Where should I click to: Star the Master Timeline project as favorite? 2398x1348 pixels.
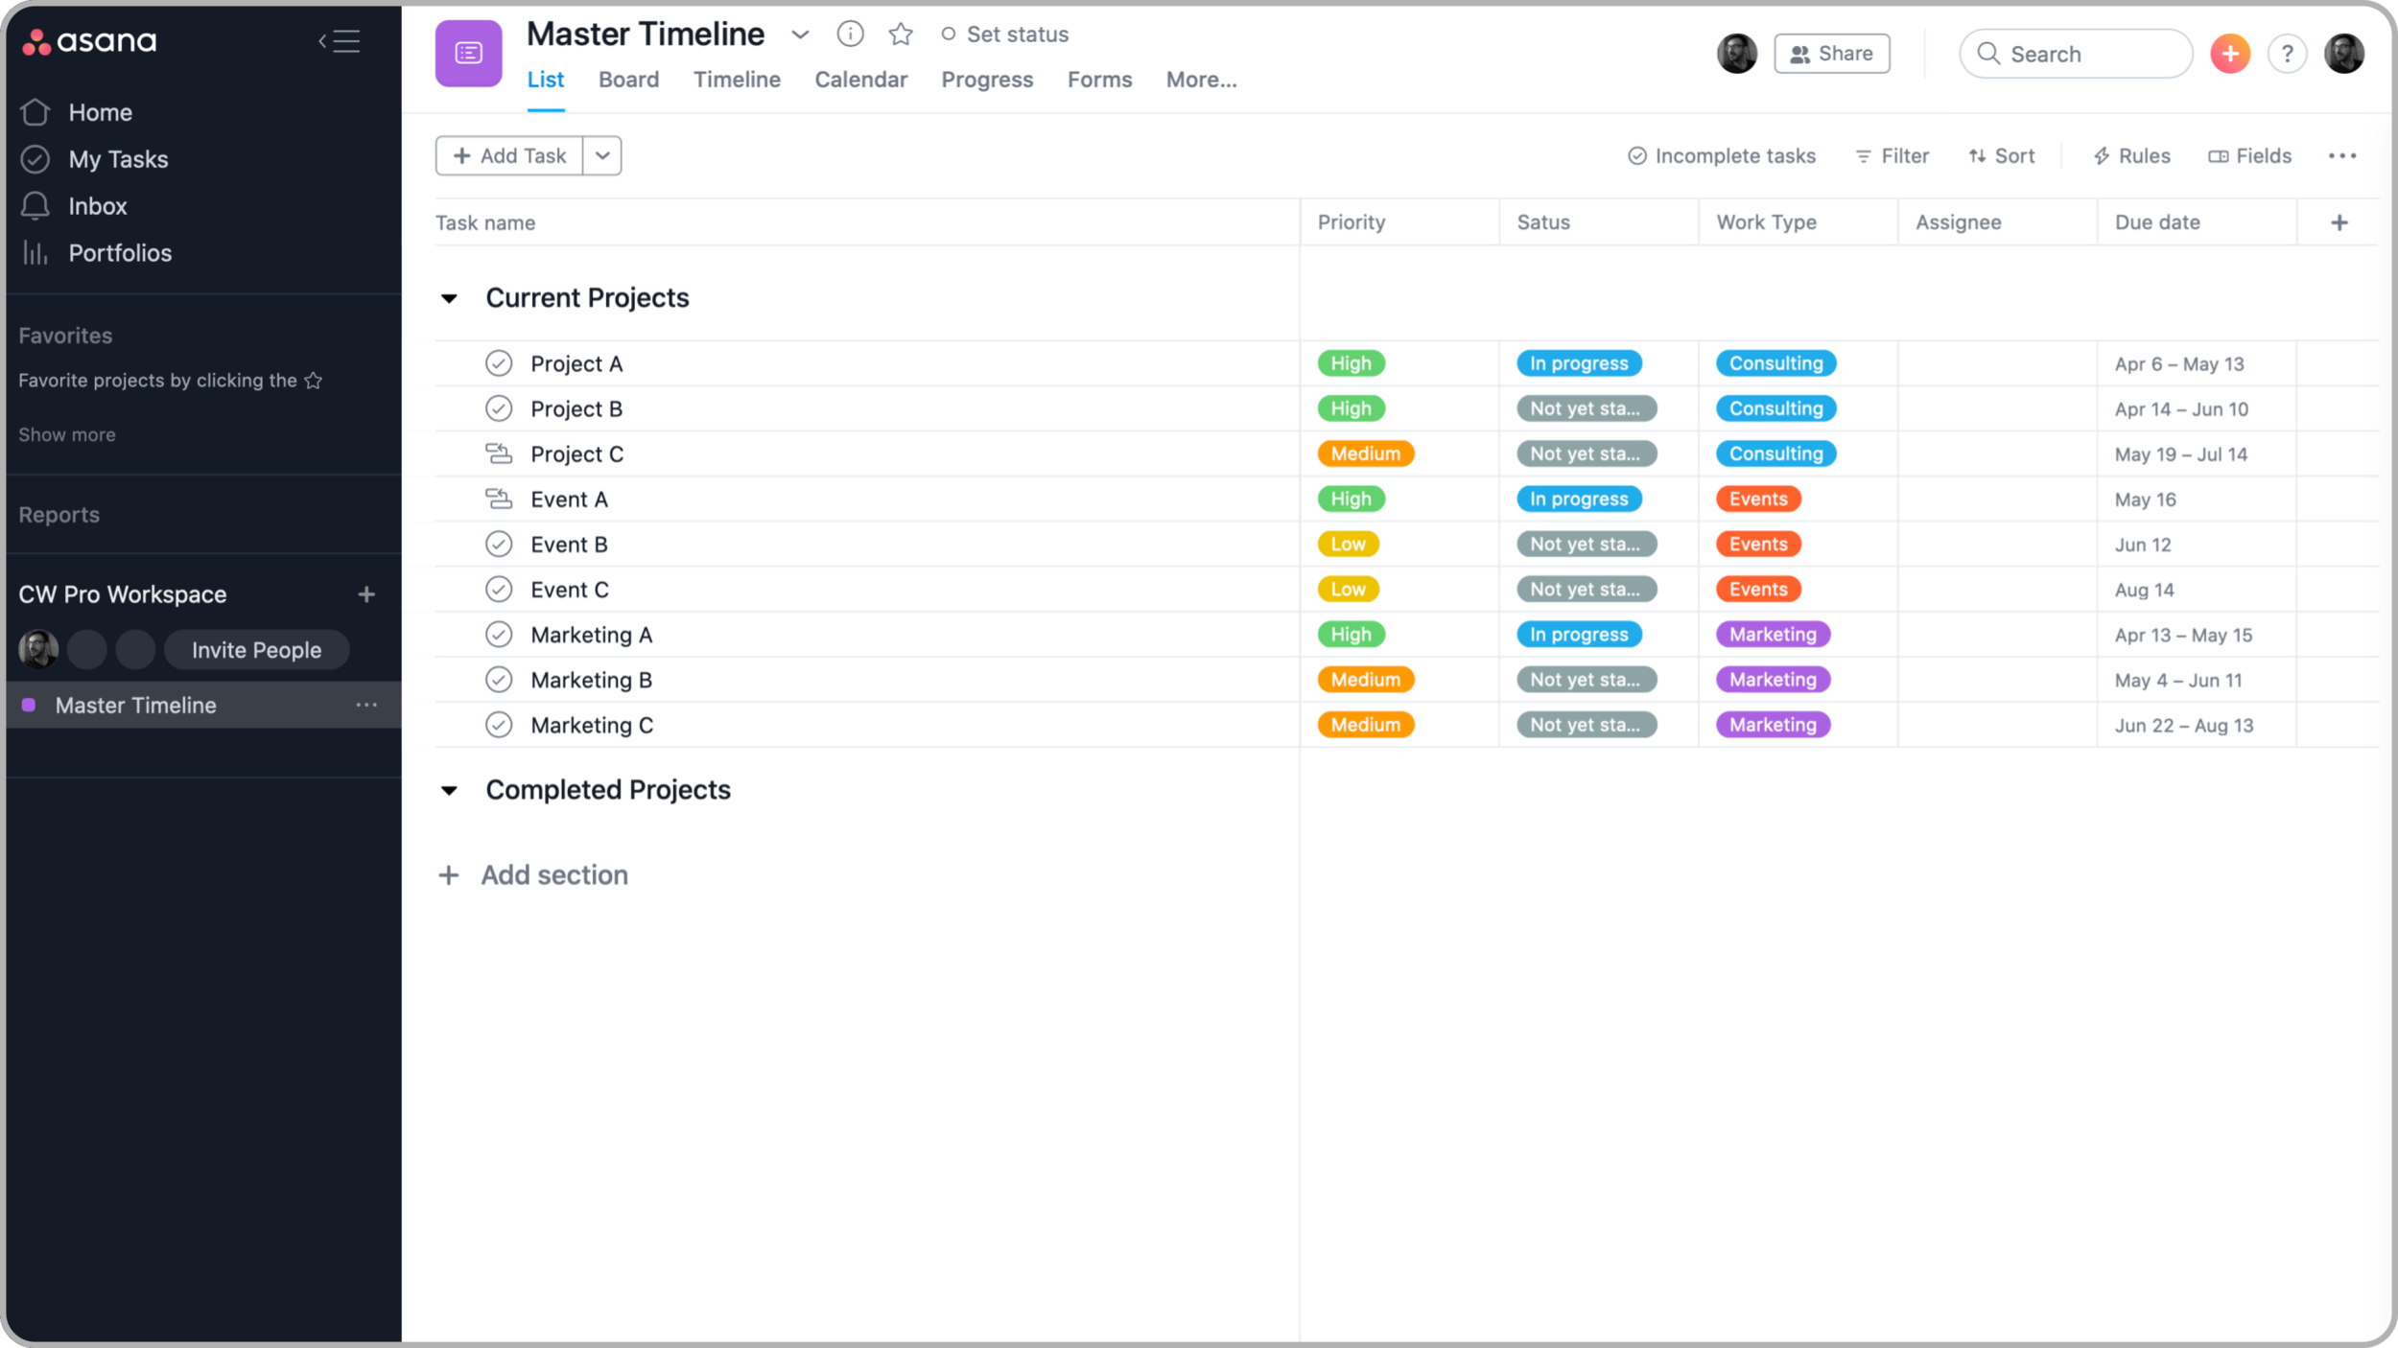tap(900, 34)
